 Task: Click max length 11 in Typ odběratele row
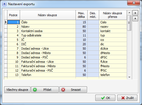(x=82, y=35)
